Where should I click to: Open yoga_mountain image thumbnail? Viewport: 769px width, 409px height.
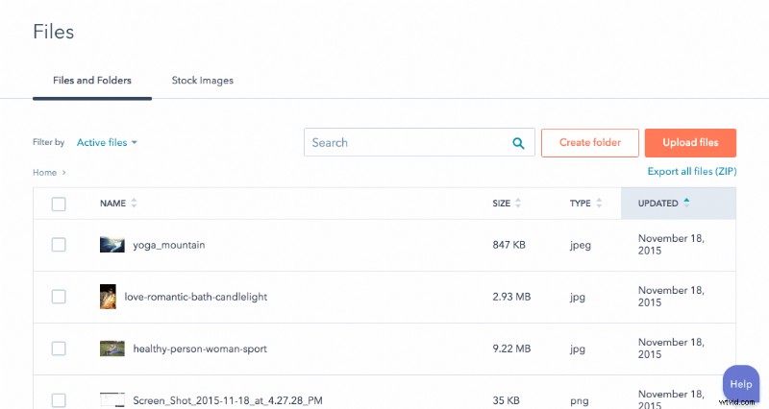click(112, 245)
